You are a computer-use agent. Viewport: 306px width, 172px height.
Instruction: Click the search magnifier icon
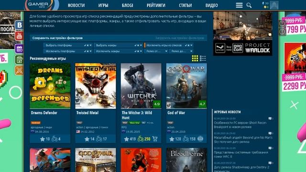249,5
